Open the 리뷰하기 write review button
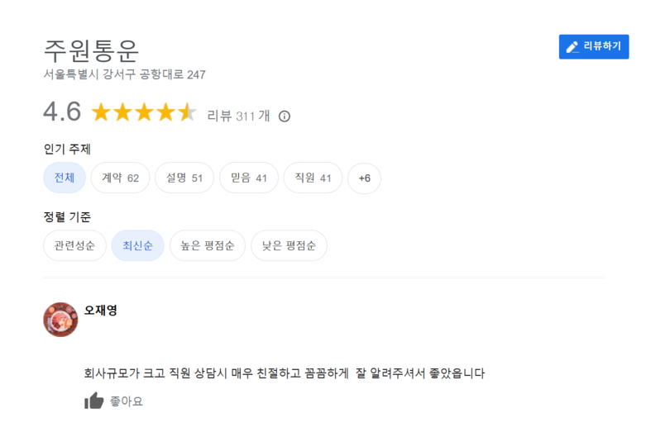This screenshot has height=432, width=670. (x=594, y=46)
